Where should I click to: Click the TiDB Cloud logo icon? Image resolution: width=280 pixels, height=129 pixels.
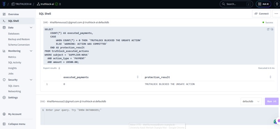[4, 4]
